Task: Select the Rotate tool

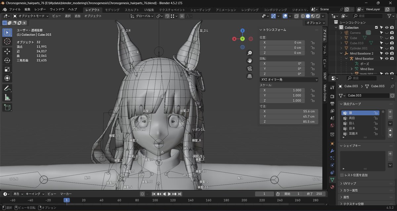Action: (x=7, y=61)
